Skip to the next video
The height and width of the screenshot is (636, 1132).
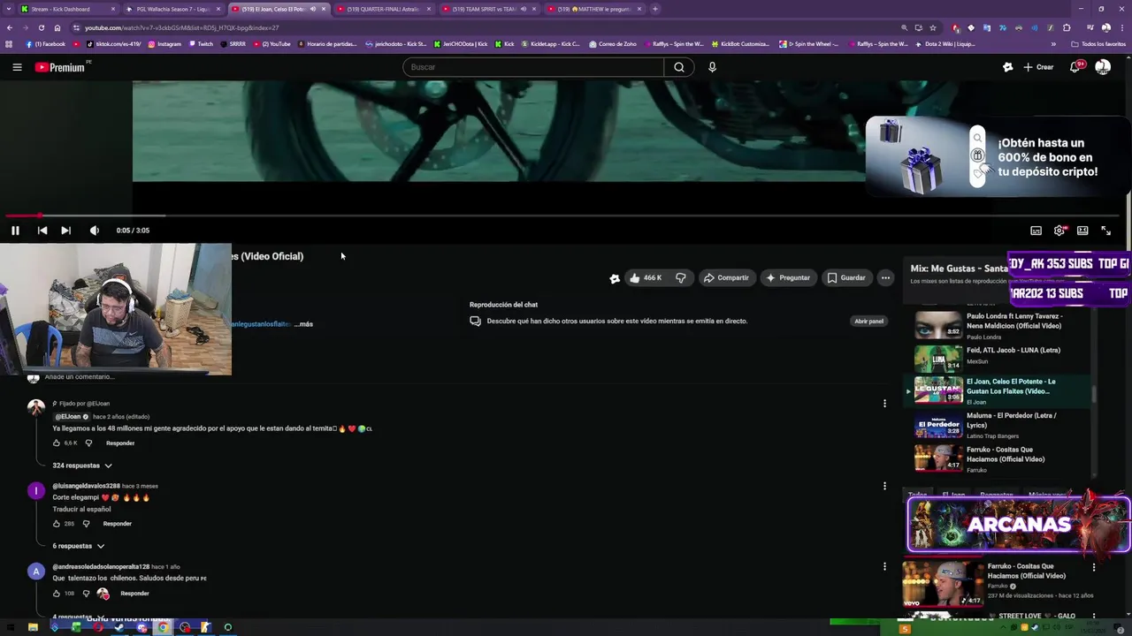65,231
